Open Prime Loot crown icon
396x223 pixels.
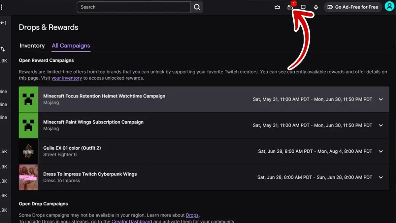coord(277,7)
